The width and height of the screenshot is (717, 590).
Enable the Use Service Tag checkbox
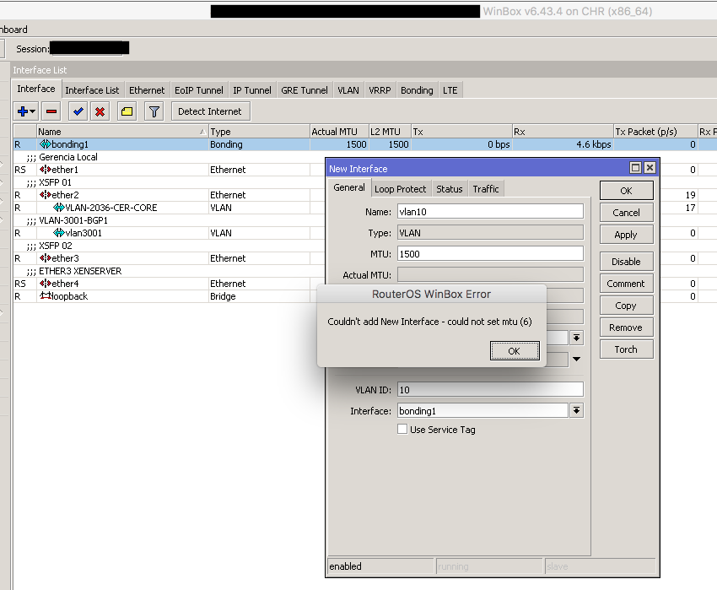click(x=402, y=430)
